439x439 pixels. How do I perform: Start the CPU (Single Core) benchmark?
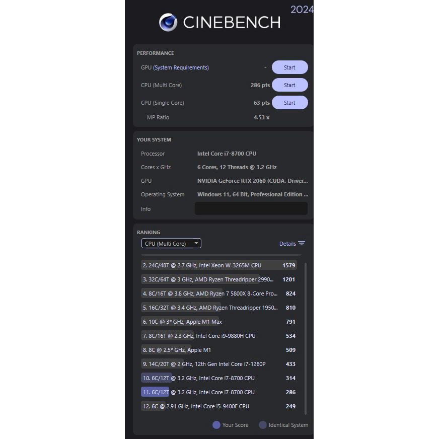click(290, 103)
